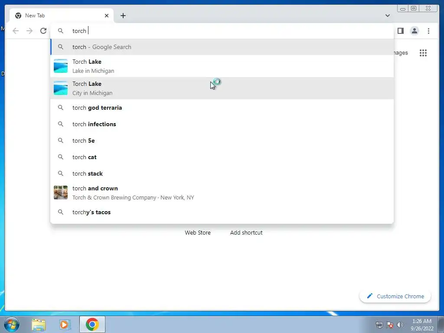
Task: Select 'torch cat' suggestion
Action: [222, 157]
